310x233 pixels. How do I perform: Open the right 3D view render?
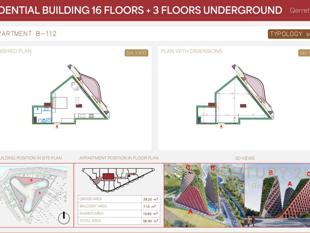[x=277, y=195]
